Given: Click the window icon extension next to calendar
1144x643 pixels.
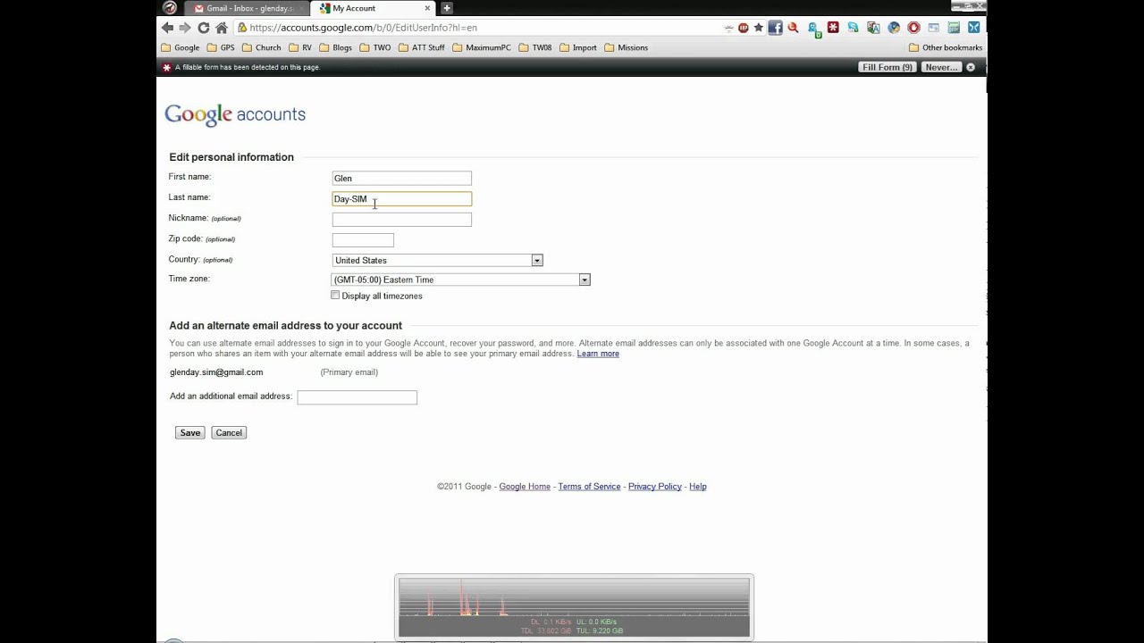Looking at the screenshot, I should (934, 28).
